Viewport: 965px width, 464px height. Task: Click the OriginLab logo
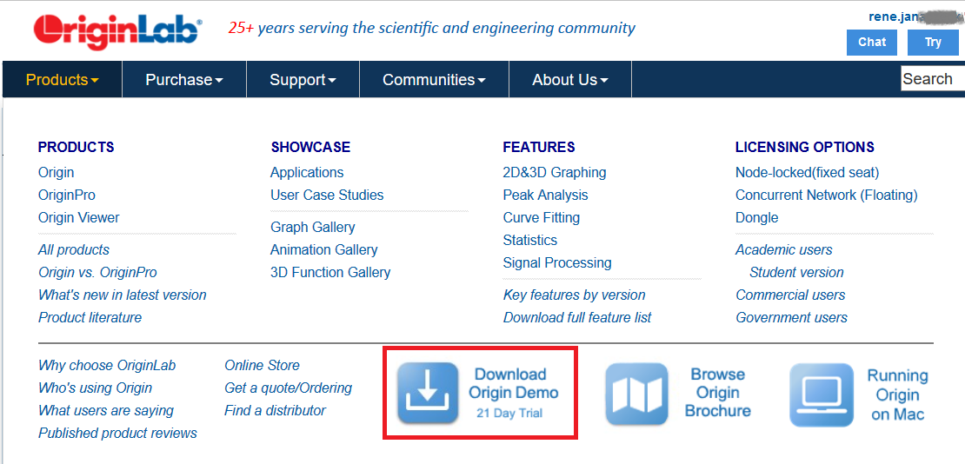pyautogui.click(x=117, y=31)
